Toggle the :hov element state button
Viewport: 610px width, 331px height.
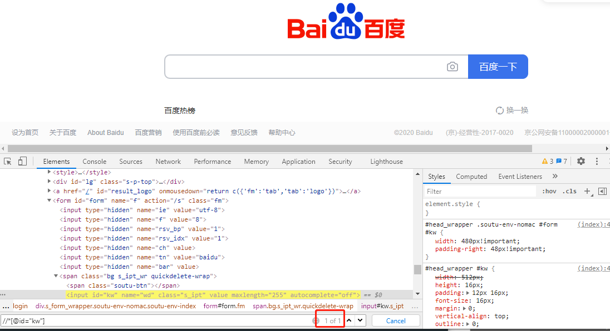[549, 191]
